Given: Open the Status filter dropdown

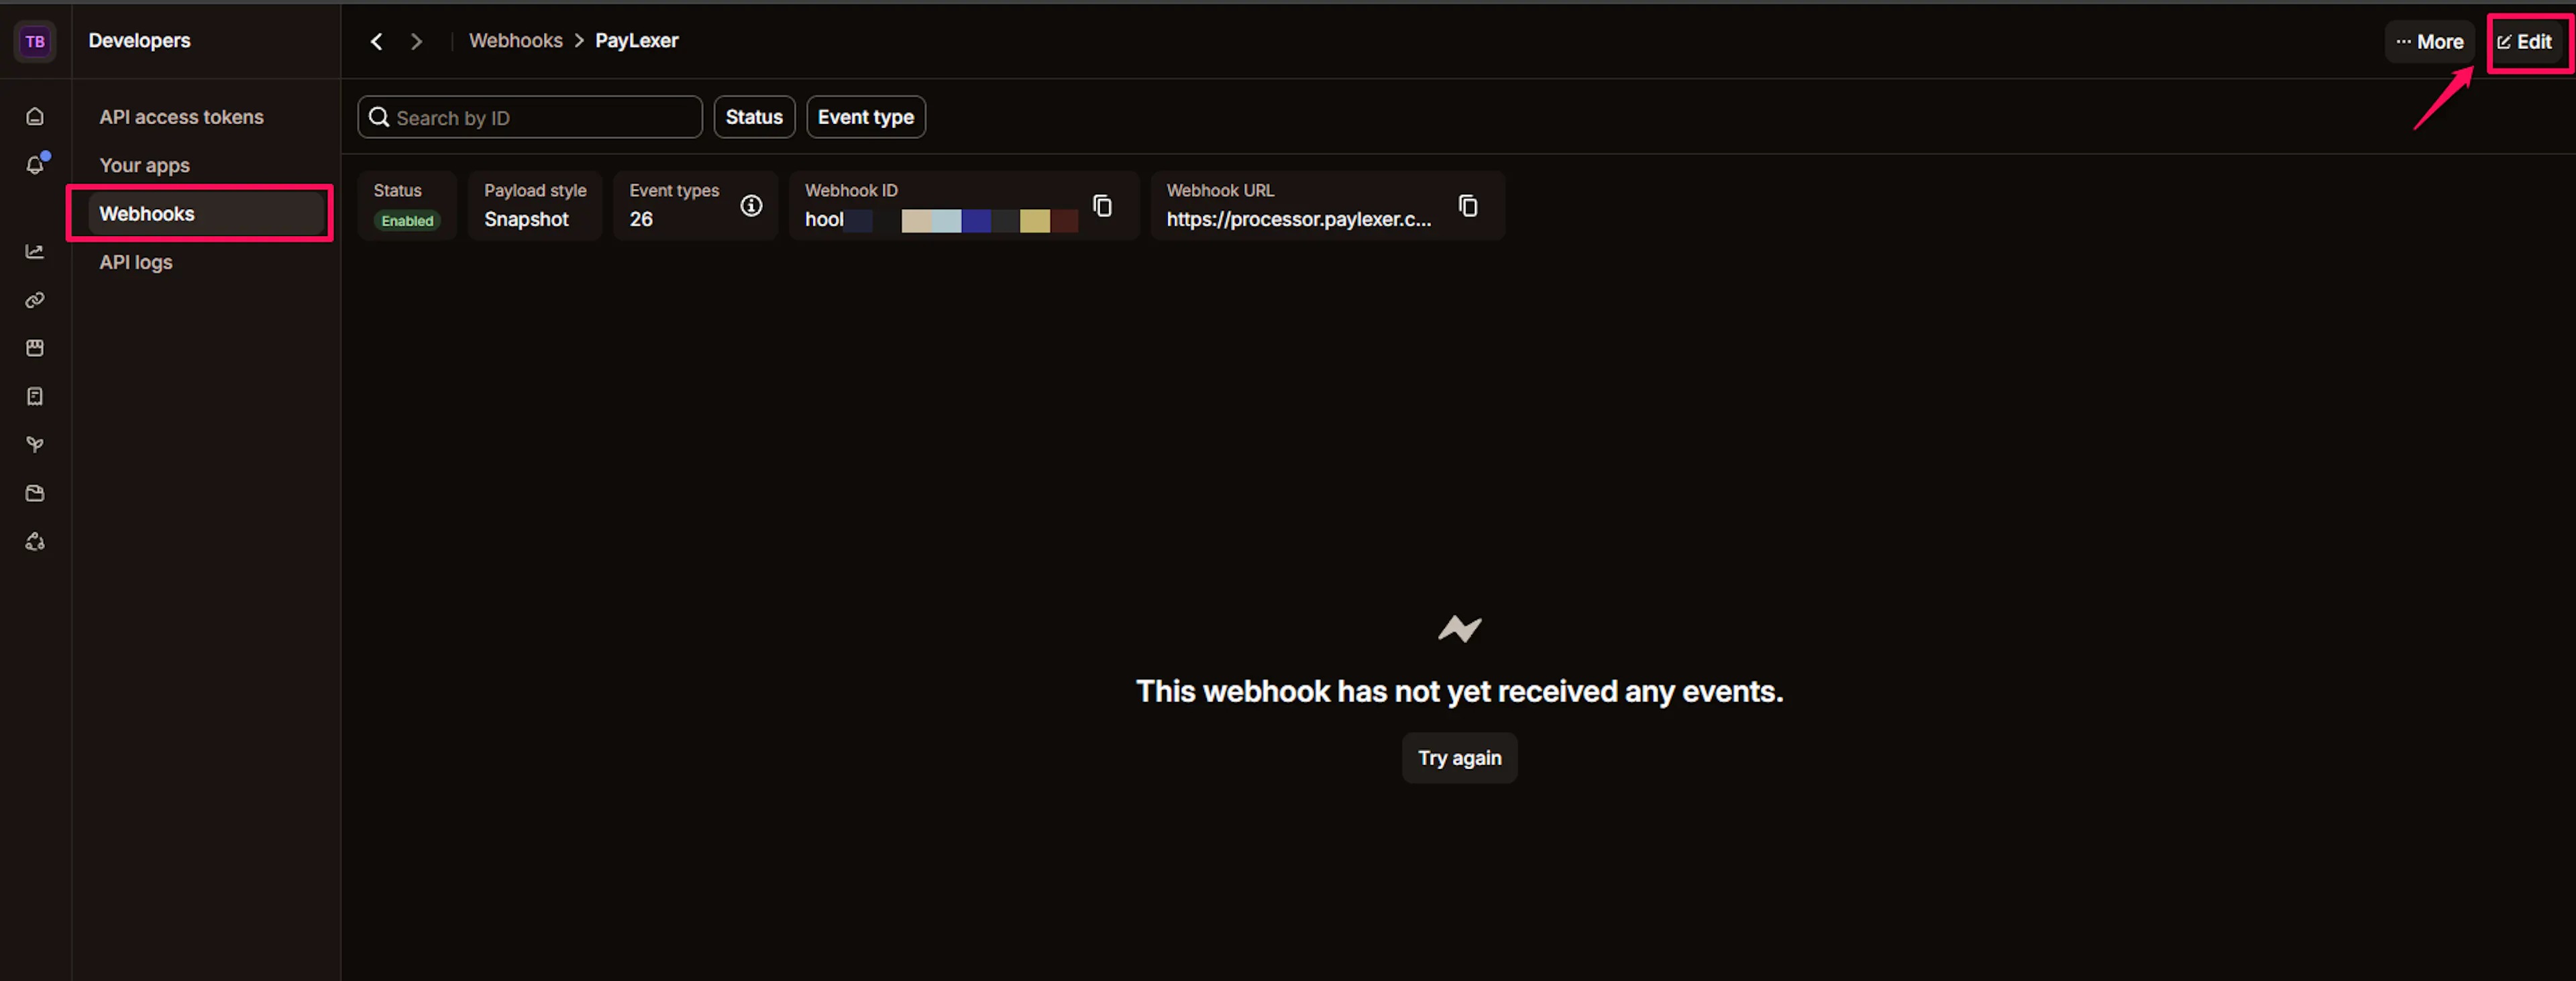Looking at the screenshot, I should click(754, 117).
